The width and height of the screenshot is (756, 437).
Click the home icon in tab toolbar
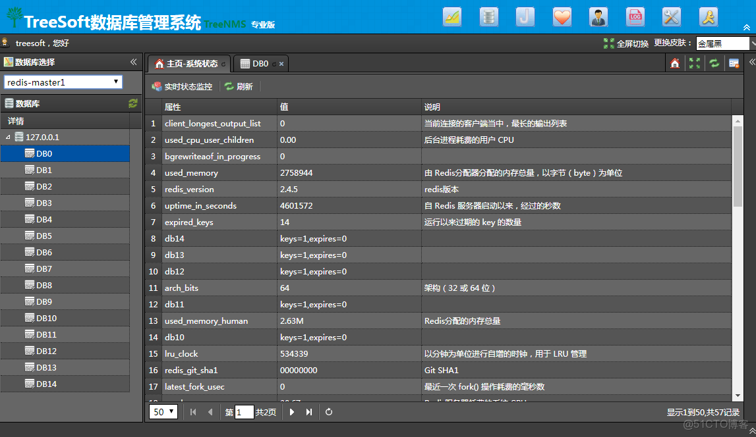pos(674,63)
